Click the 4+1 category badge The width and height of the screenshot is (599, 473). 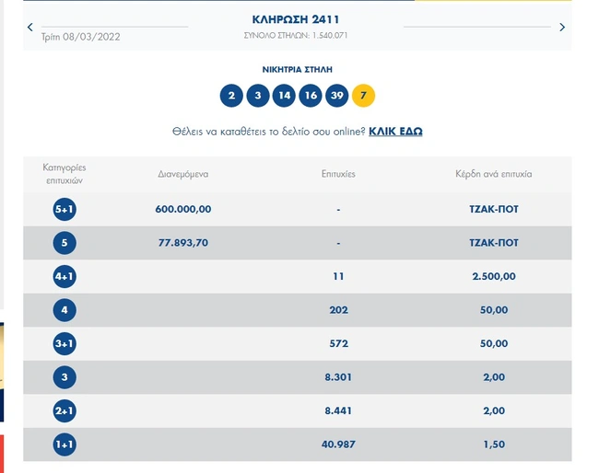65,276
